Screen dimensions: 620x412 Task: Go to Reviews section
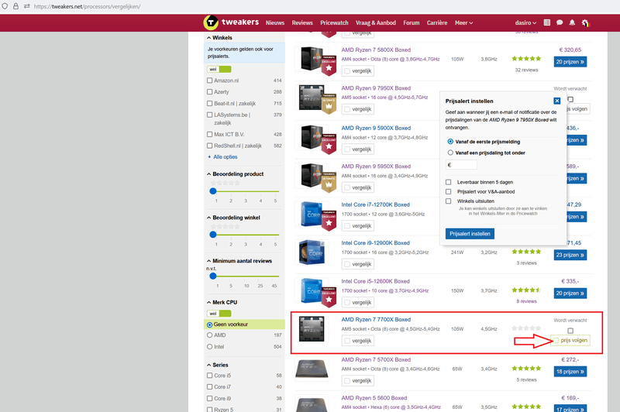pyautogui.click(x=302, y=23)
